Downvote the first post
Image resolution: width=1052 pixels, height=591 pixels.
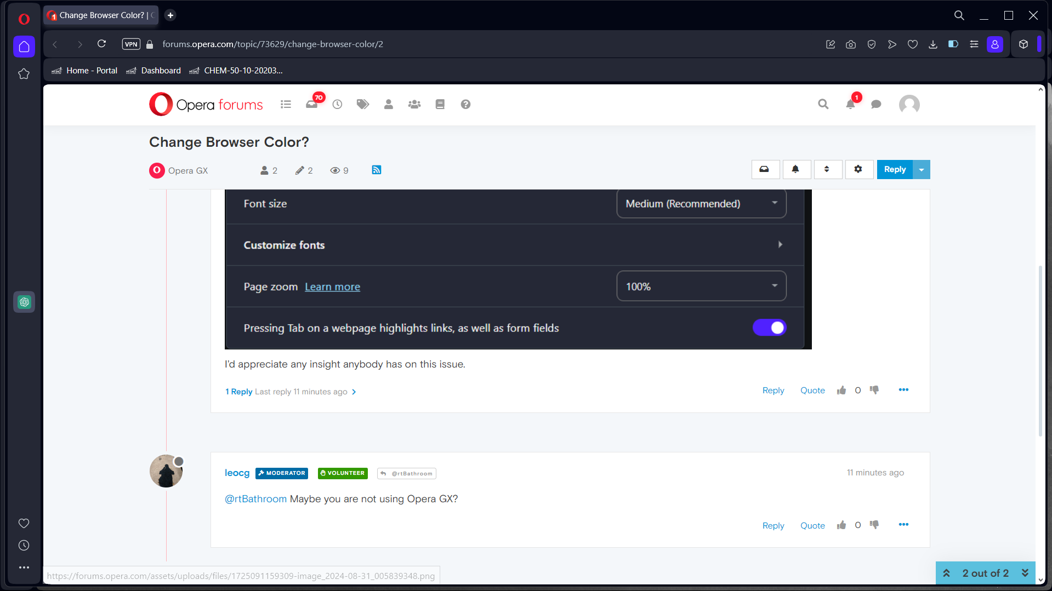874,390
